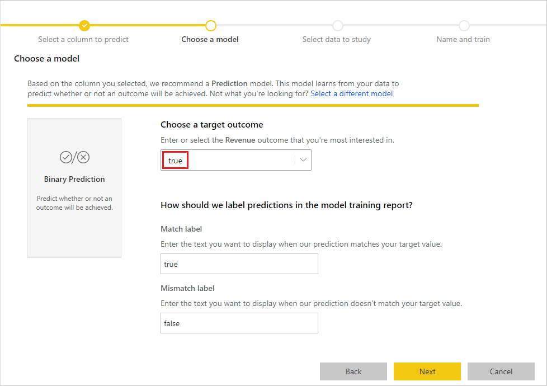Click the Select data to study step circle

[x=337, y=26]
